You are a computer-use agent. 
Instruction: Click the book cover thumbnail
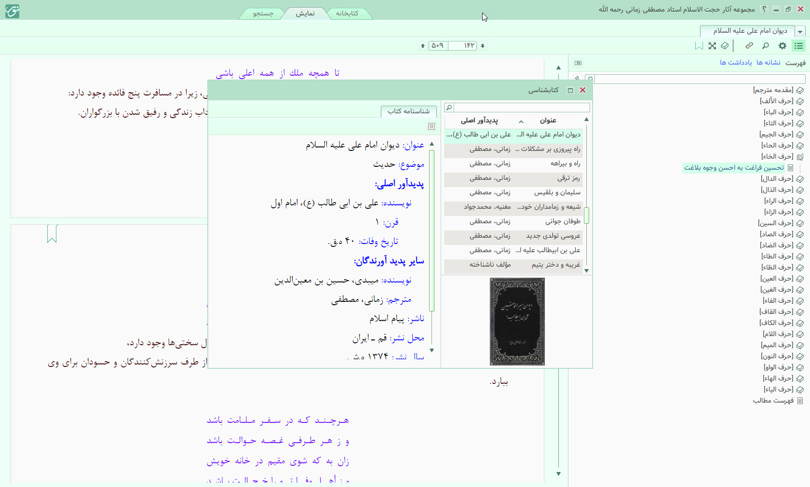517,322
